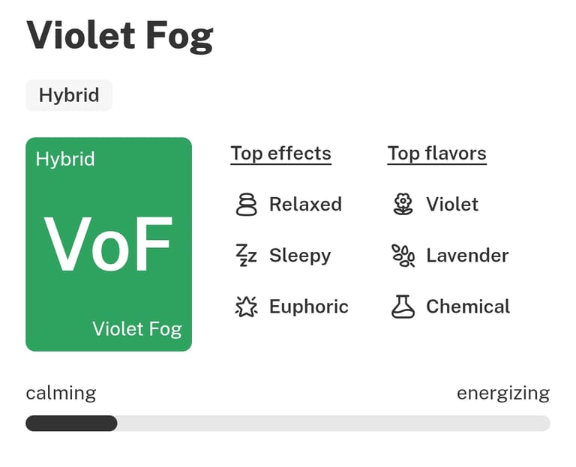
Task: Click the flask Chemical flavor icon
Action: (x=403, y=307)
